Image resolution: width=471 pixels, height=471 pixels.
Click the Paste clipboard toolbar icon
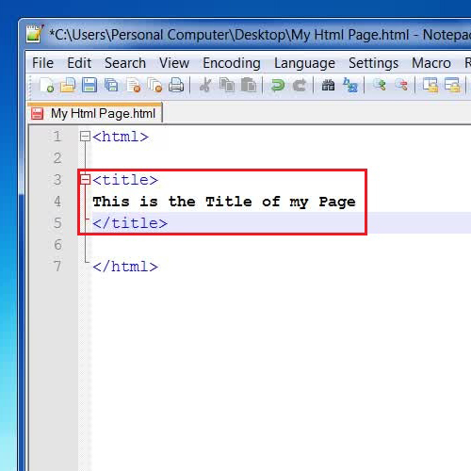pyautogui.click(x=249, y=85)
